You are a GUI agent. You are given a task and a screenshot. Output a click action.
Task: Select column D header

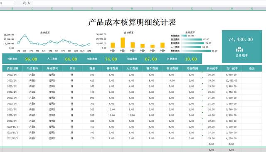52,8
